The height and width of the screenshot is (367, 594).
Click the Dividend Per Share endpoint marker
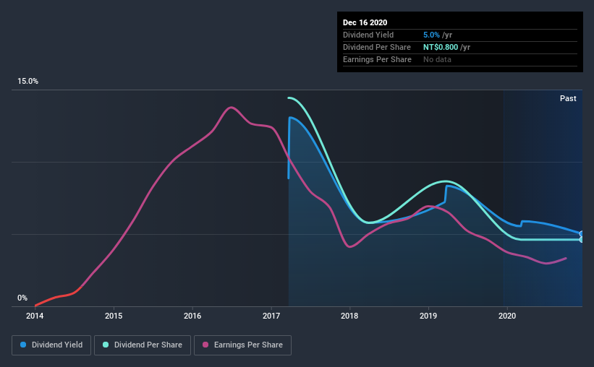click(x=582, y=240)
